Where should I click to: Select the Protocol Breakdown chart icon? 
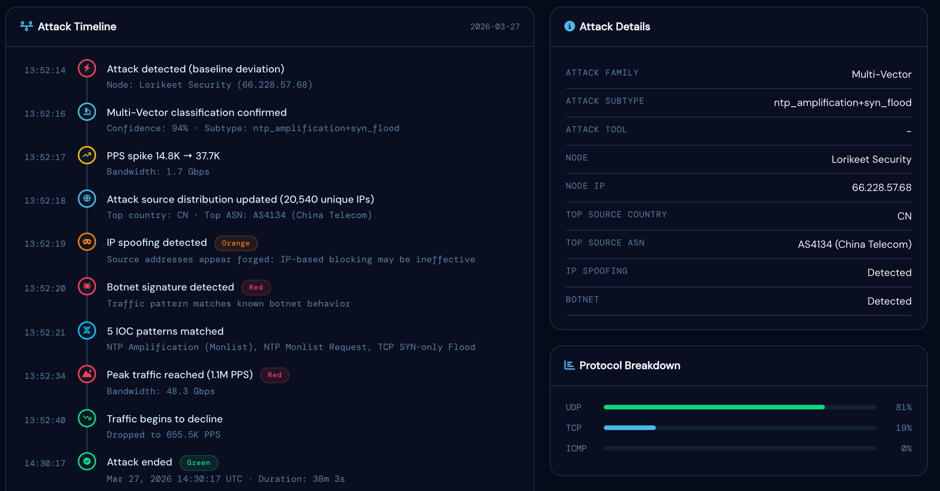pos(569,365)
